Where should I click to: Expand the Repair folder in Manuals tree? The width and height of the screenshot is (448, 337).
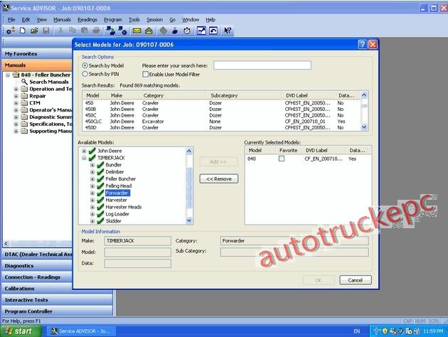tap(16, 96)
